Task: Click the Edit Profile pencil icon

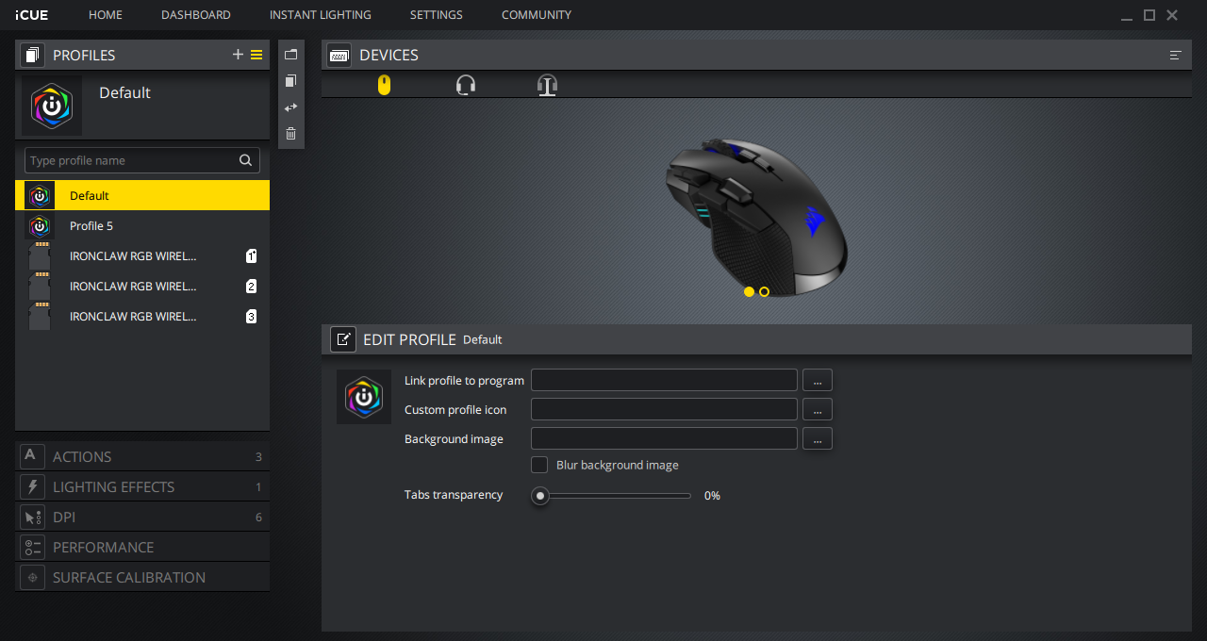Action: (x=343, y=339)
